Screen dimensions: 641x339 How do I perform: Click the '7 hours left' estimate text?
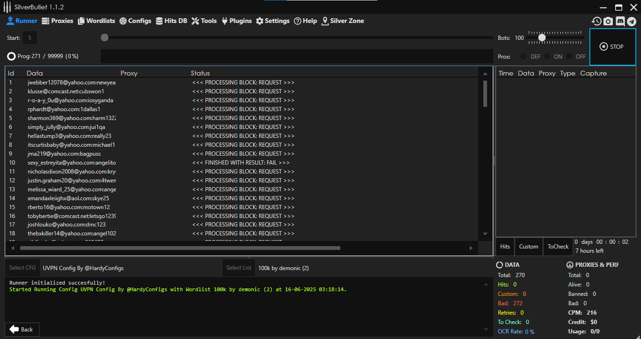click(589, 251)
